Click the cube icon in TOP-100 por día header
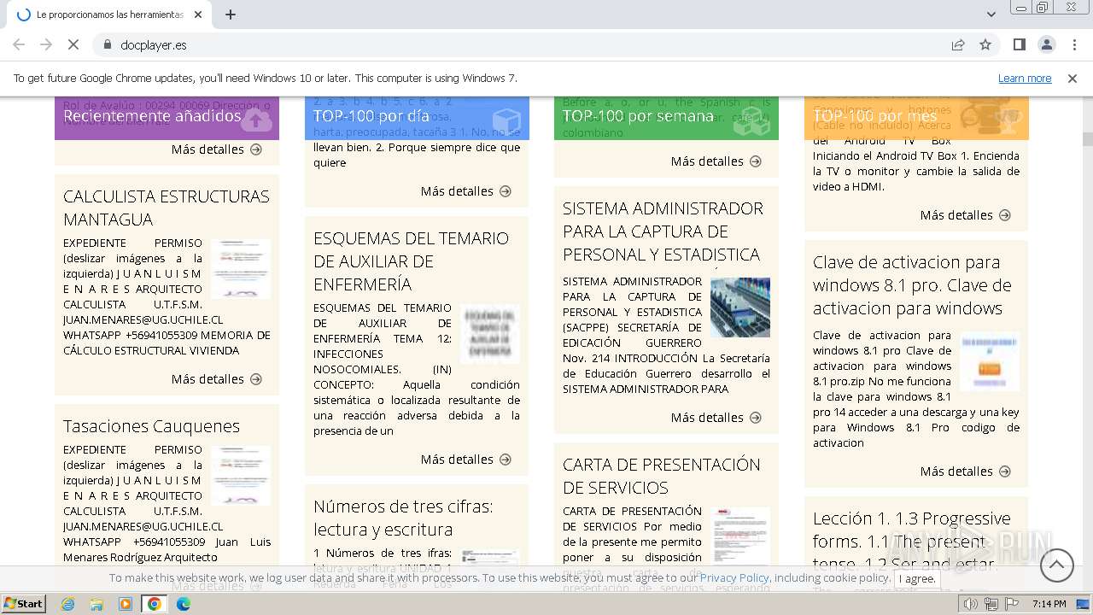Image resolution: width=1093 pixels, height=615 pixels. [506, 120]
